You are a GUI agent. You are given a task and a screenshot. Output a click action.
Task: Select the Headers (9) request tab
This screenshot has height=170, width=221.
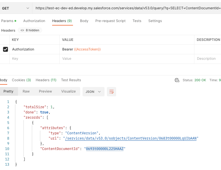(62, 21)
